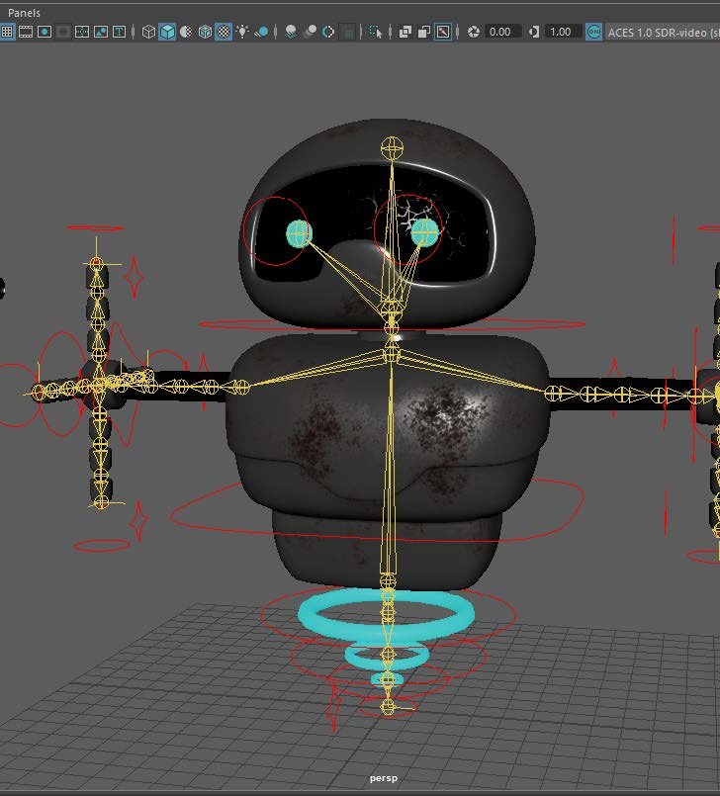
Task: Select the cyan eye control on cracked visor
Action: point(425,232)
